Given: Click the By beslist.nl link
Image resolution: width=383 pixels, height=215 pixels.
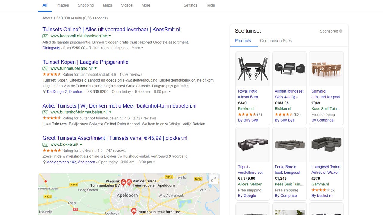Looking at the screenshot, I should click(x=322, y=196).
